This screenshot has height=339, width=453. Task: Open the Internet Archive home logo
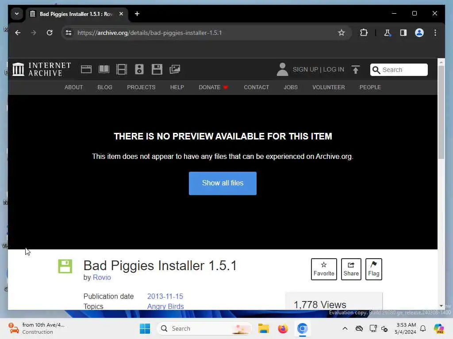point(42,69)
